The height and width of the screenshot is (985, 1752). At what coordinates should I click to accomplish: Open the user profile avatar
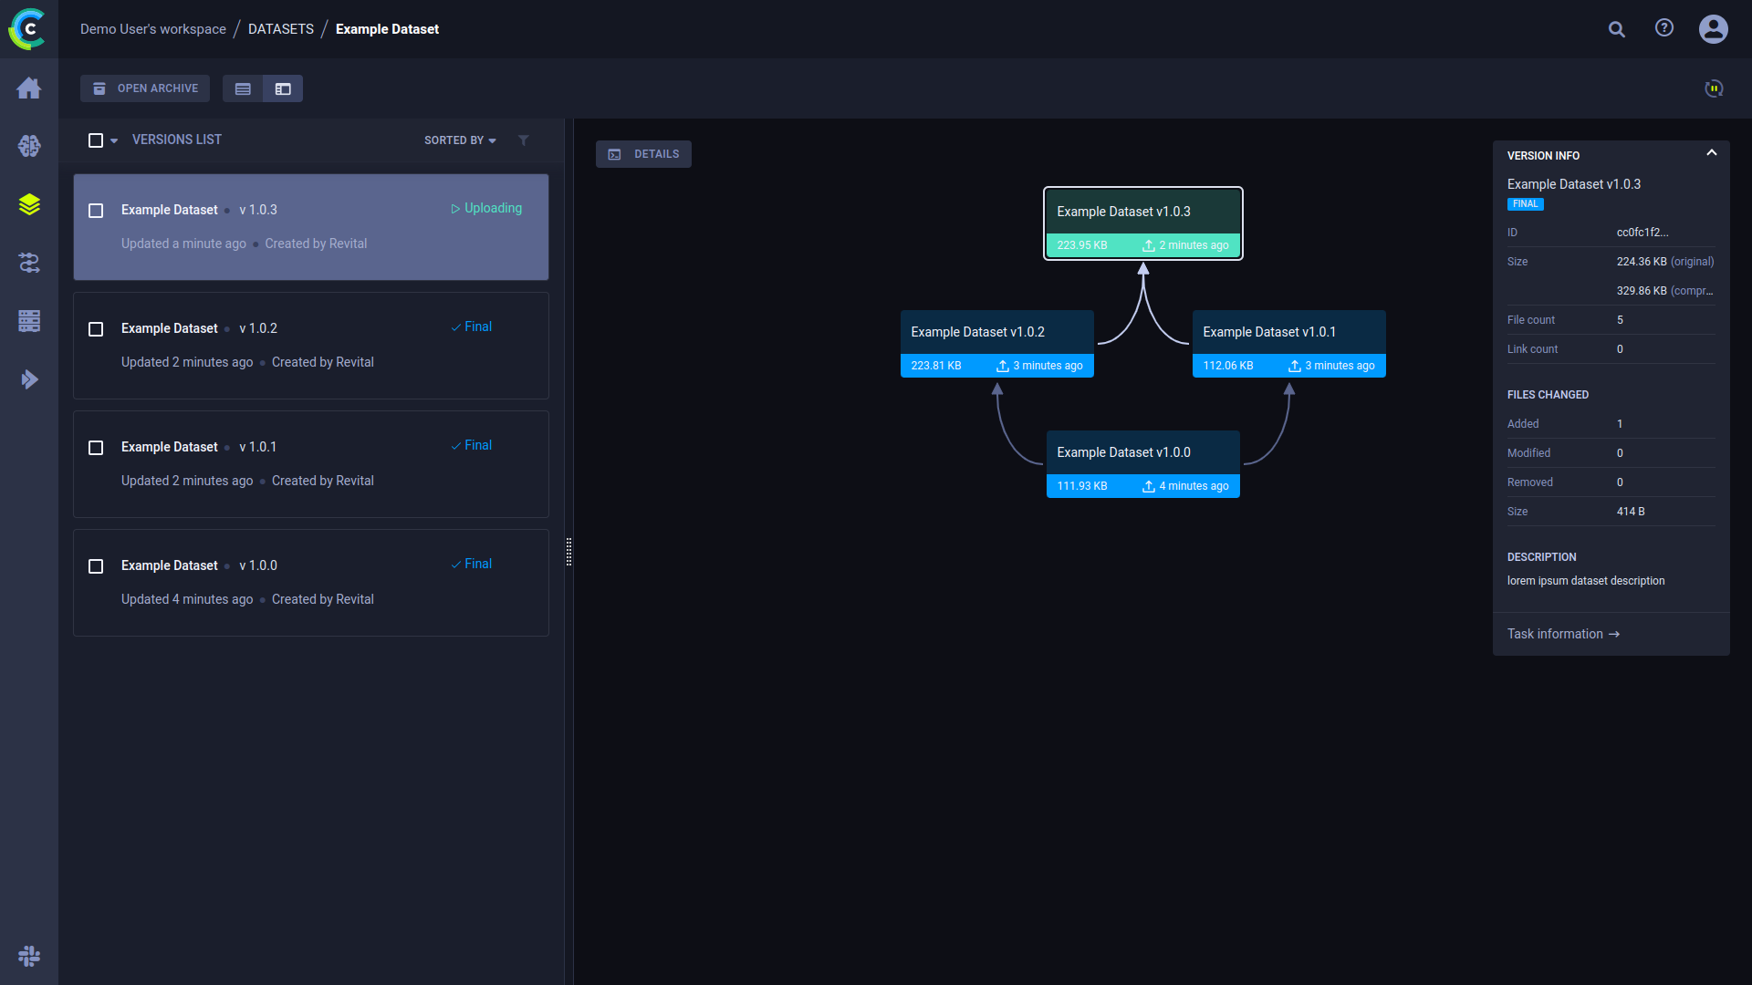click(1713, 29)
